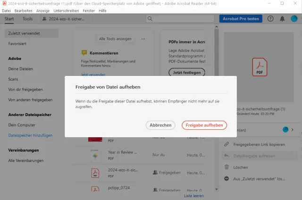Open the Hilfe menu
Viewport: 302px width, 200px height.
102,11
